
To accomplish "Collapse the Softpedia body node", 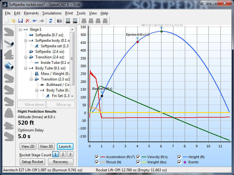I will 26,41.
